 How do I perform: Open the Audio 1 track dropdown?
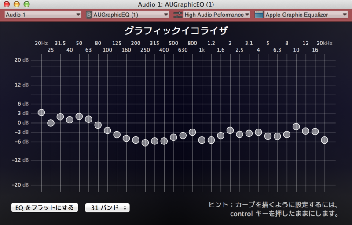(x=43, y=15)
